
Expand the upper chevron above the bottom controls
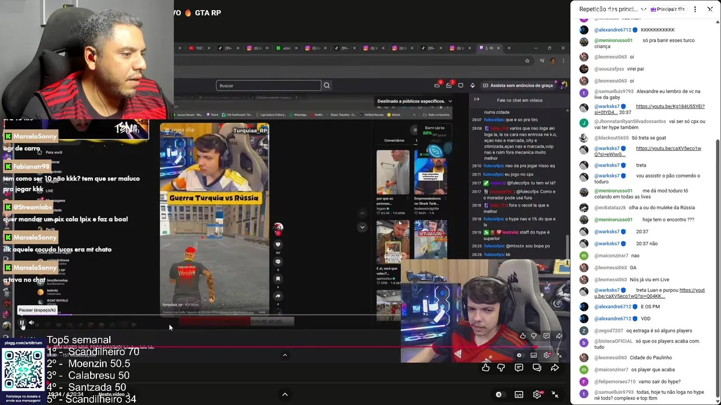[284, 355]
